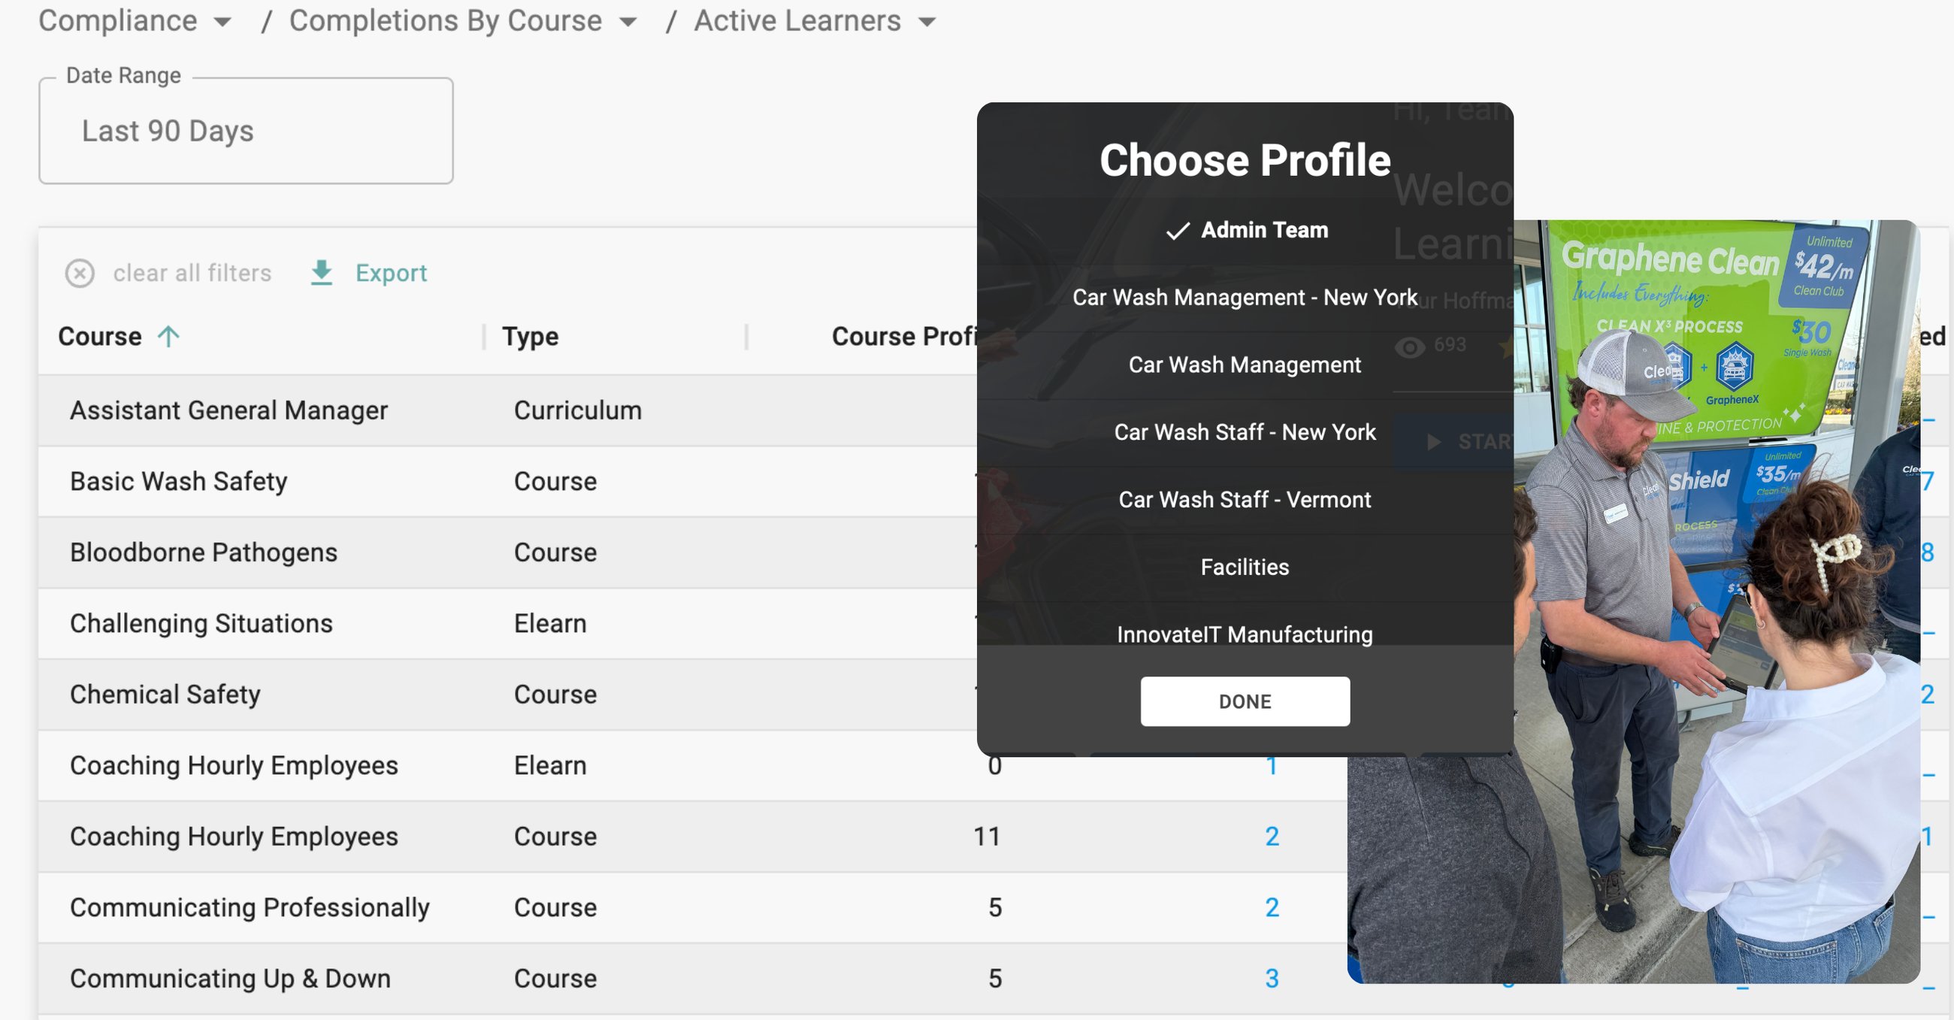Open the Active Learners dropdown arrow
This screenshot has width=1954, height=1020.
coord(926,22)
